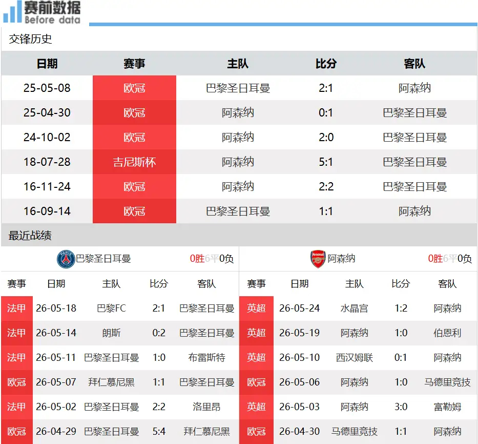Click the date 26-05-02
Screen dimensions: 478x444
(56, 407)
